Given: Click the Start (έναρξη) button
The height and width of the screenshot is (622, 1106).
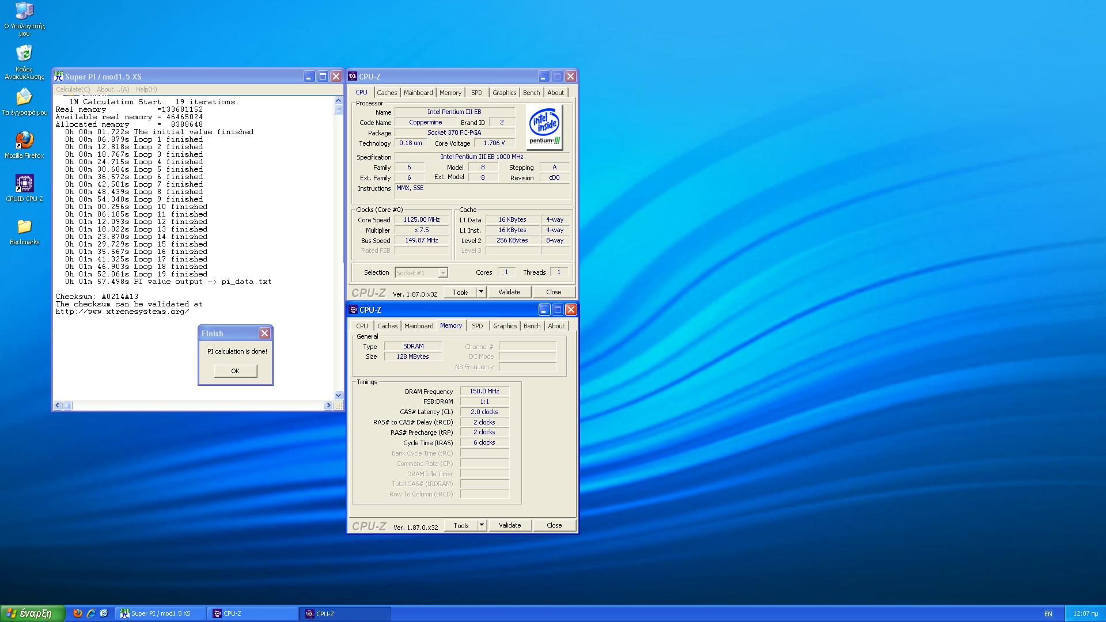Looking at the screenshot, I should [33, 613].
